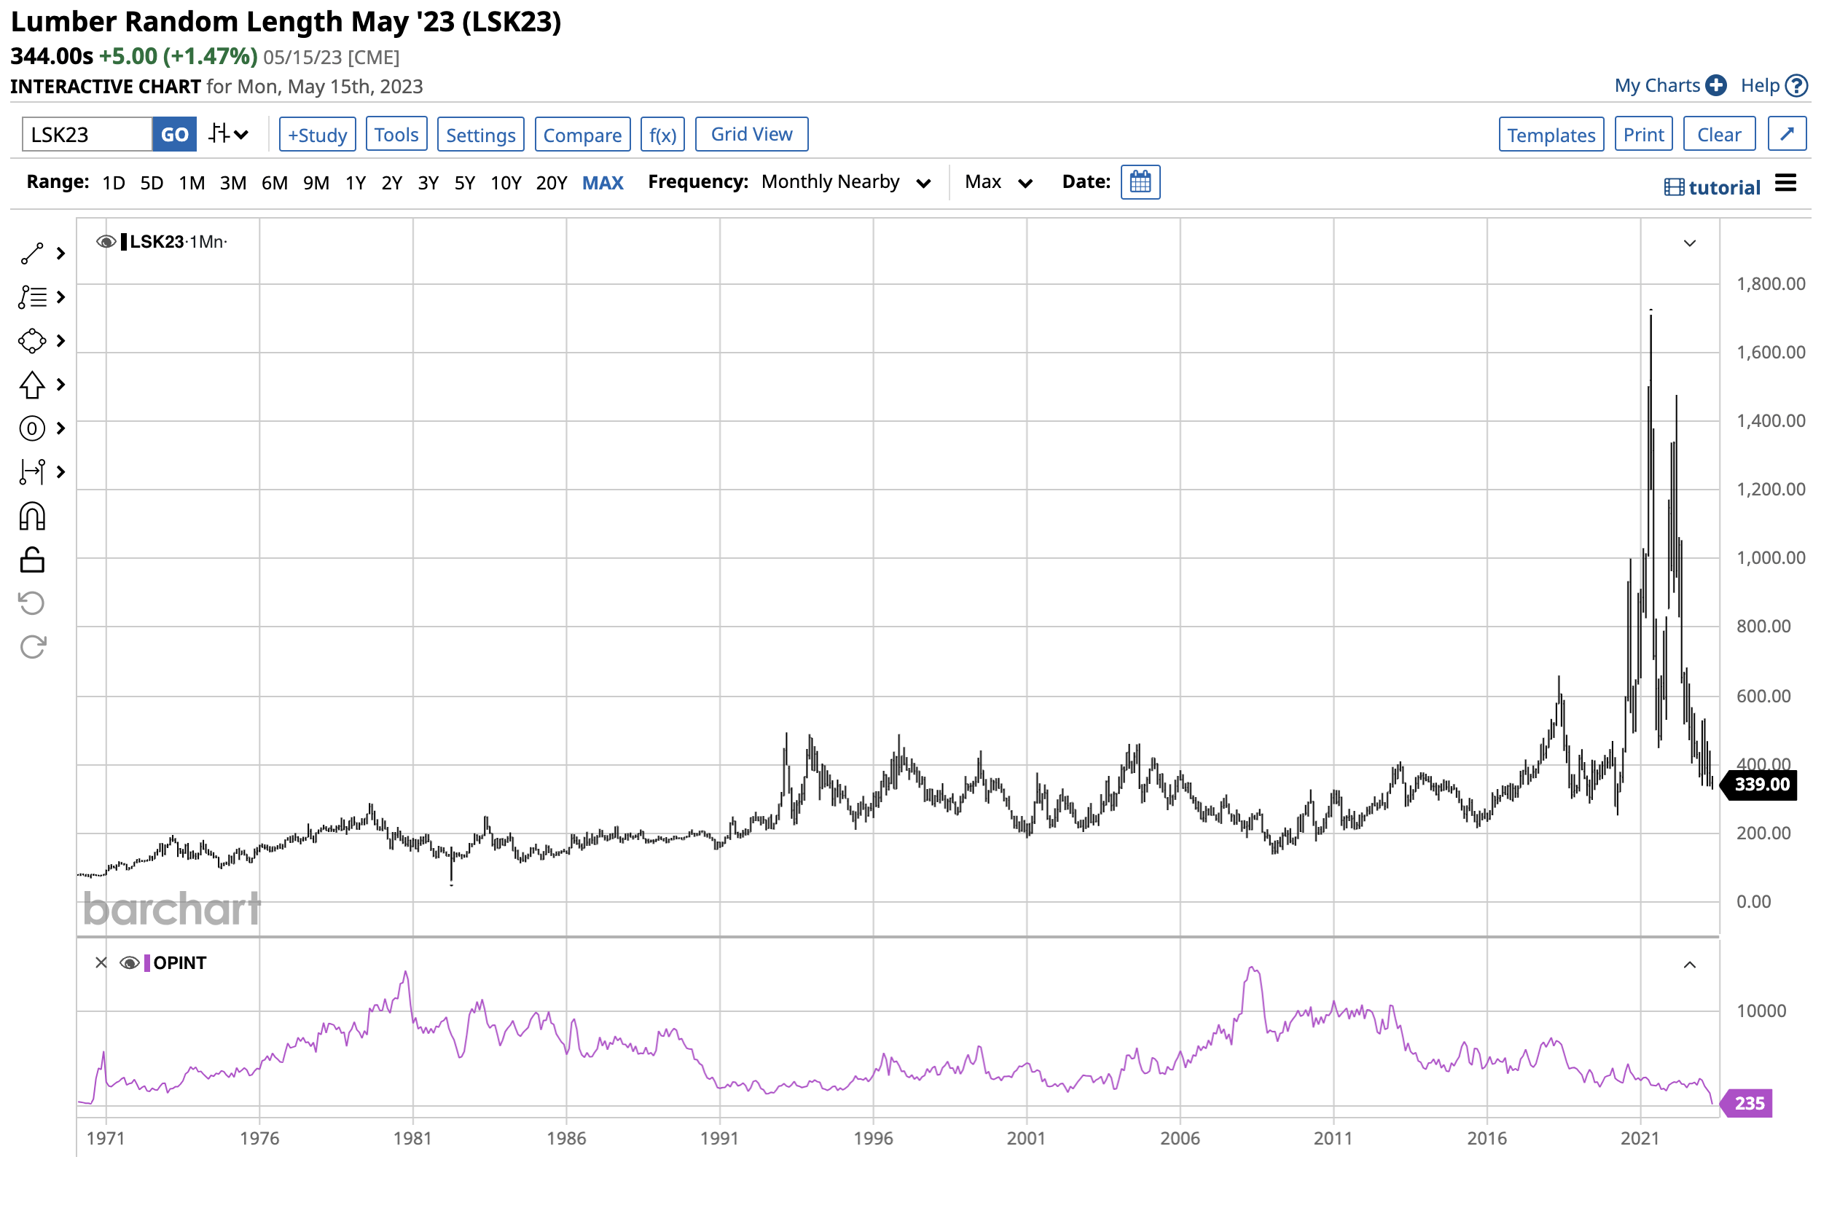Image resolution: width=1848 pixels, height=1224 pixels.
Task: Clear the chart with Clear button
Action: [1719, 133]
